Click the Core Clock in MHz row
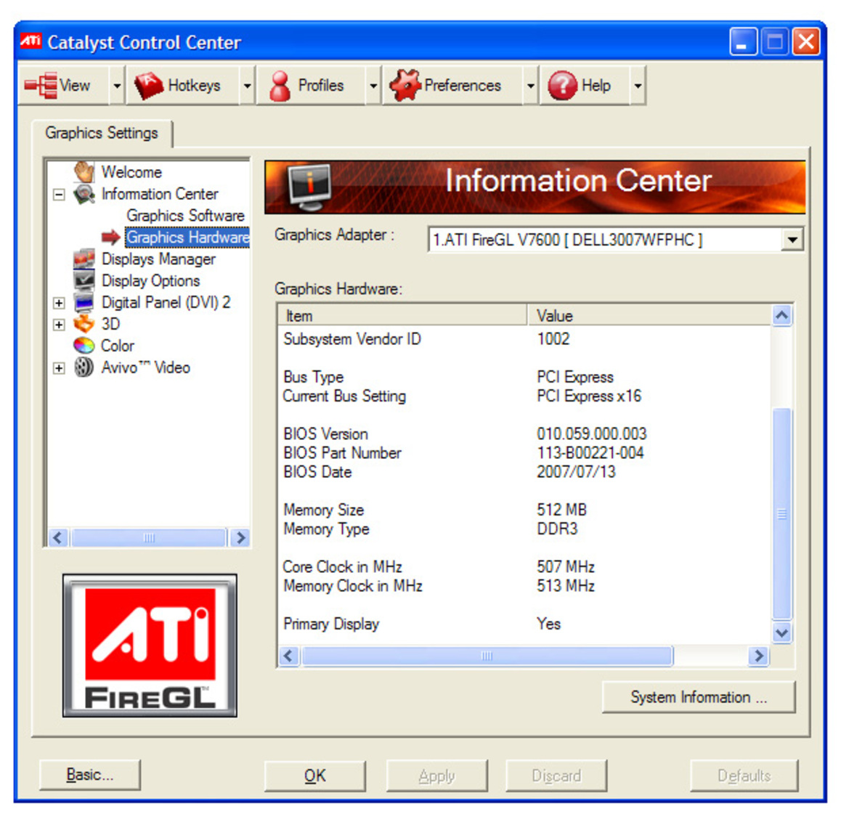Image resolution: width=849 pixels, height=822 pixels. coord(524,566)
